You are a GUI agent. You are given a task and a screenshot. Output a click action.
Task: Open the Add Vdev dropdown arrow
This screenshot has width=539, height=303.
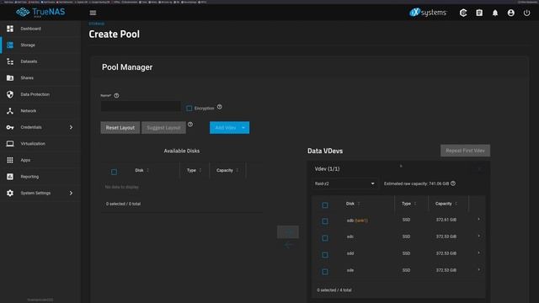pos(243,128)
